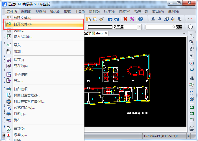Click the mirror tool icon in right toolbar
The width and height of the screenshot is (198, 141).
coord(192,78)
